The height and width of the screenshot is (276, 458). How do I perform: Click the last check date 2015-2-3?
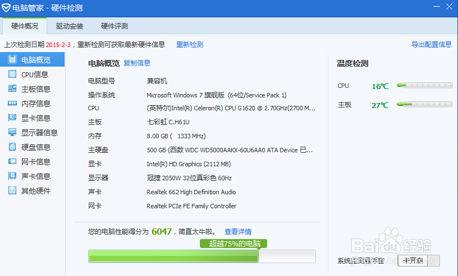tap(58, 45)
